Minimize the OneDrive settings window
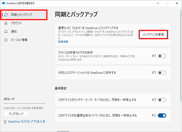 click(x=158, y=3)
